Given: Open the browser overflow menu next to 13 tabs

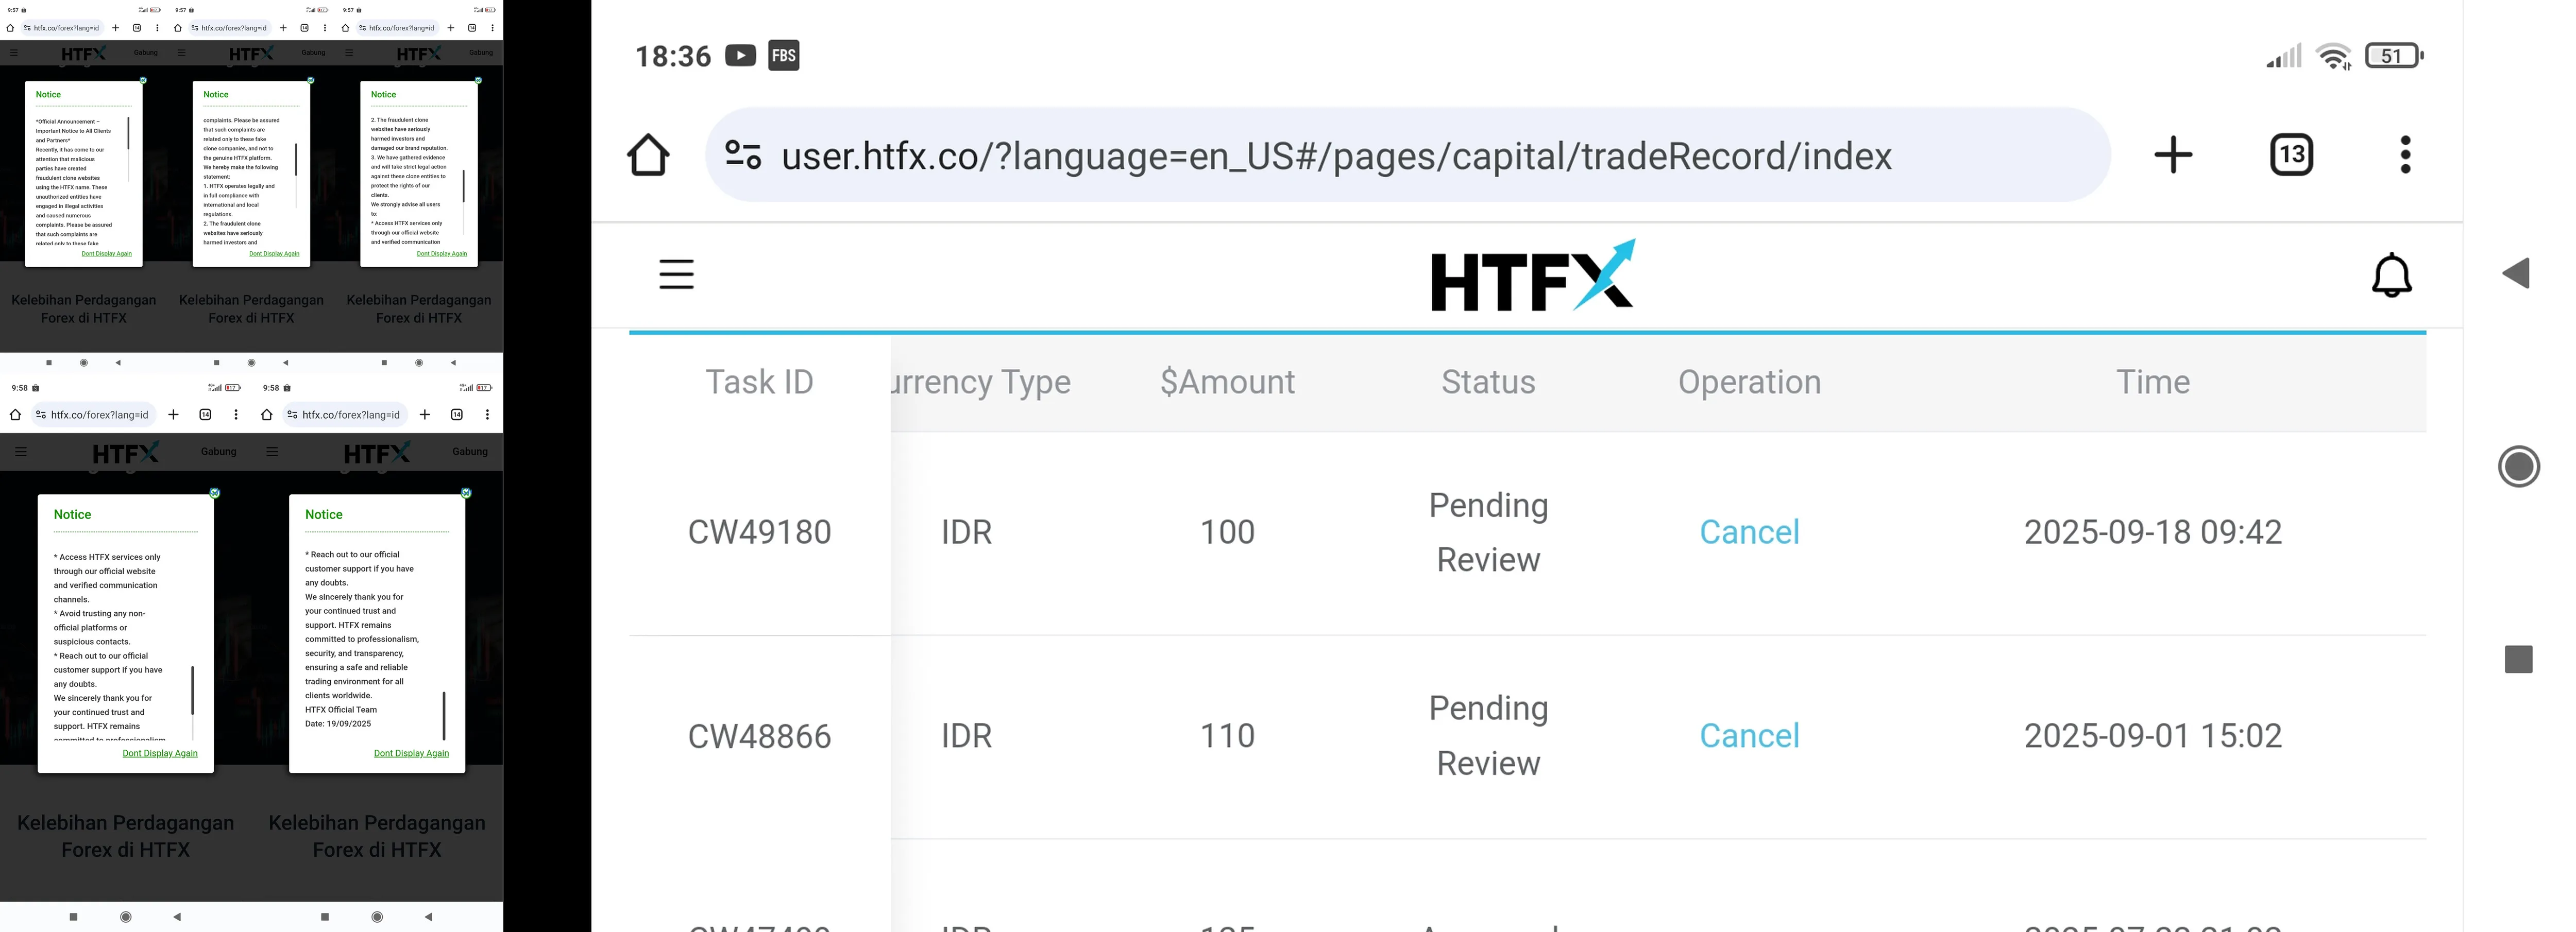Looking at the screenshot, I should point(2405,155).
